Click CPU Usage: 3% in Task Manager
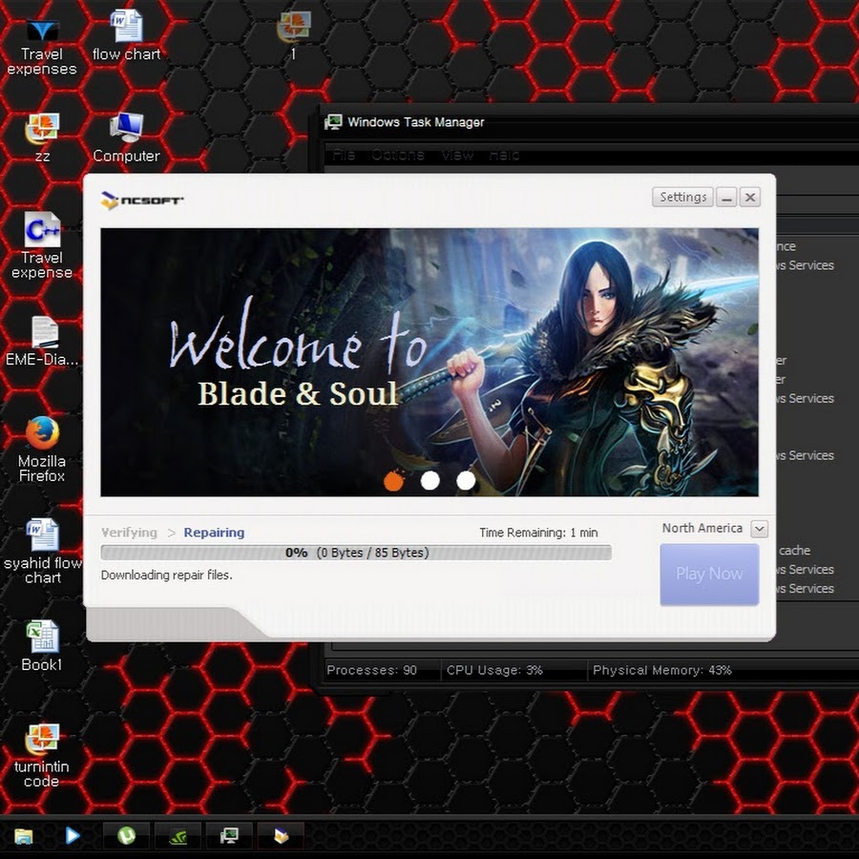The width and height of the screenshot is (859, 859). tap(494, 670)
